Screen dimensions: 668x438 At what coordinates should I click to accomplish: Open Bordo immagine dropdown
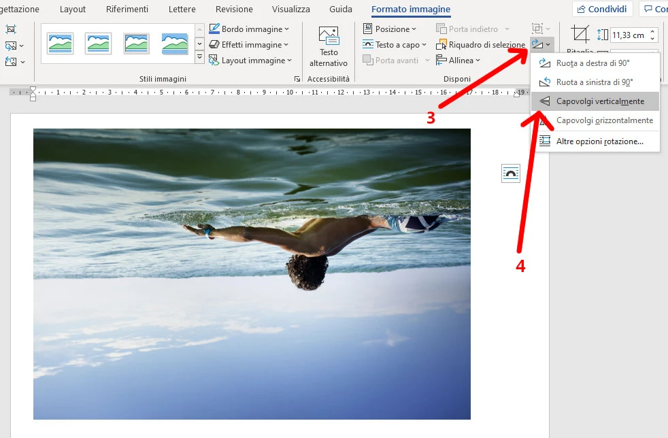(x=249, y=29)
